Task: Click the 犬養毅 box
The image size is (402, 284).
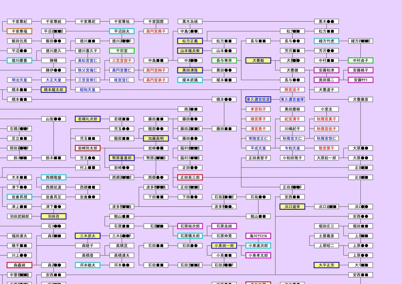Action: click(259, 61)
